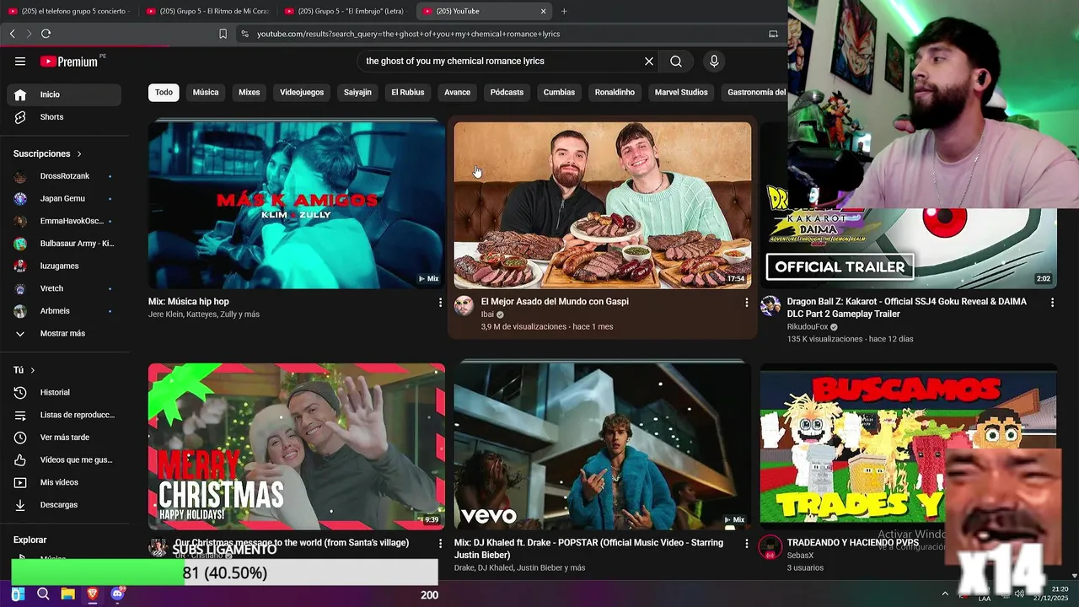Select the 'Música' filter chip

(x=206, y=92)
